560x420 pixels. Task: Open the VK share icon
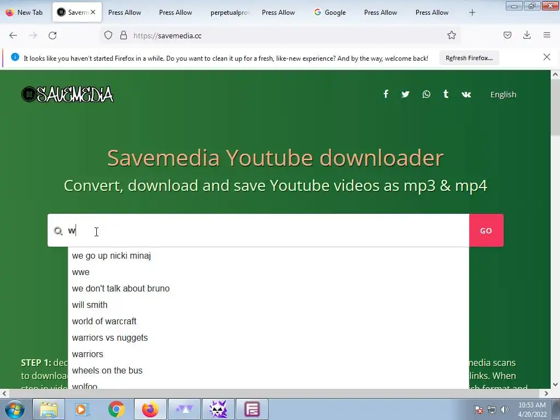pos(466,94)
